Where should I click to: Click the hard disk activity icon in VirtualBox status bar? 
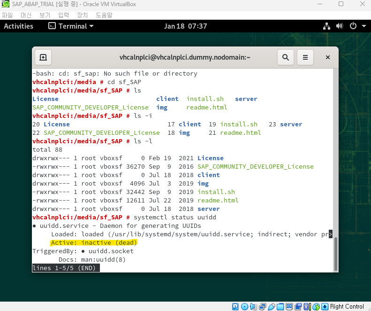[235, 306]
